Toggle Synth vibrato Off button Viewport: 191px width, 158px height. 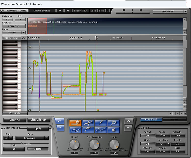(x=147, y=144)
